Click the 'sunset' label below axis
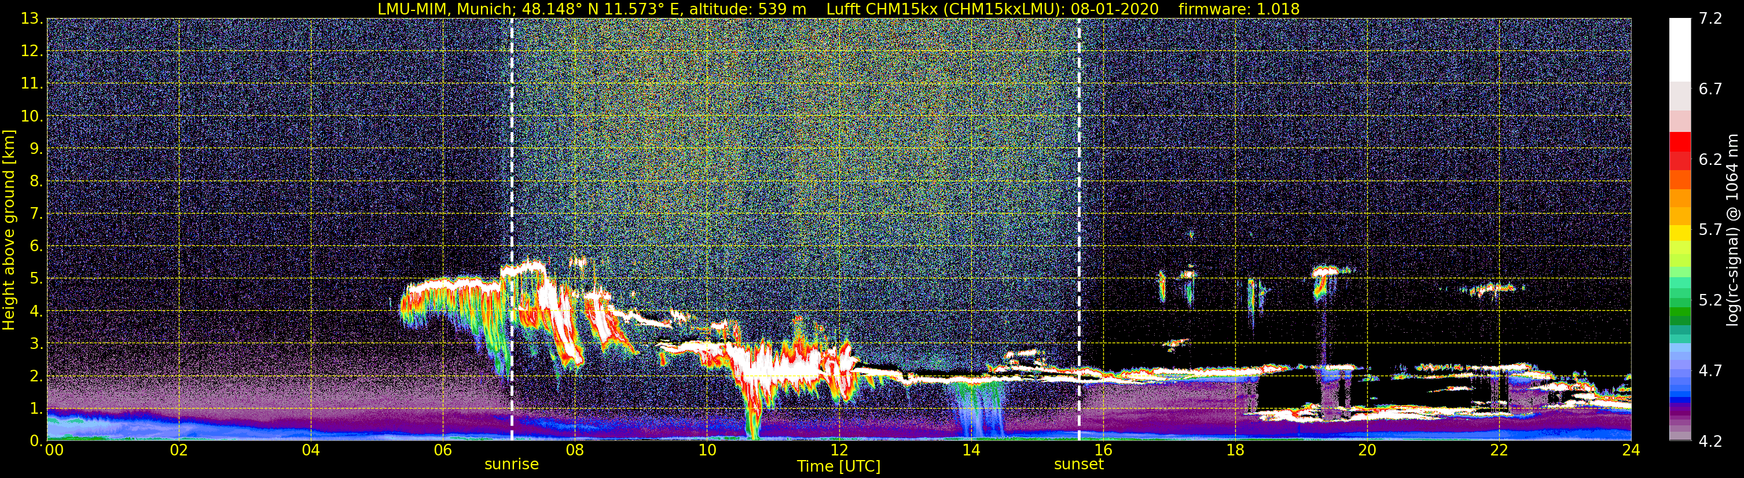The height and width of the screenshot is (478, 1744). coord(1078,465)
